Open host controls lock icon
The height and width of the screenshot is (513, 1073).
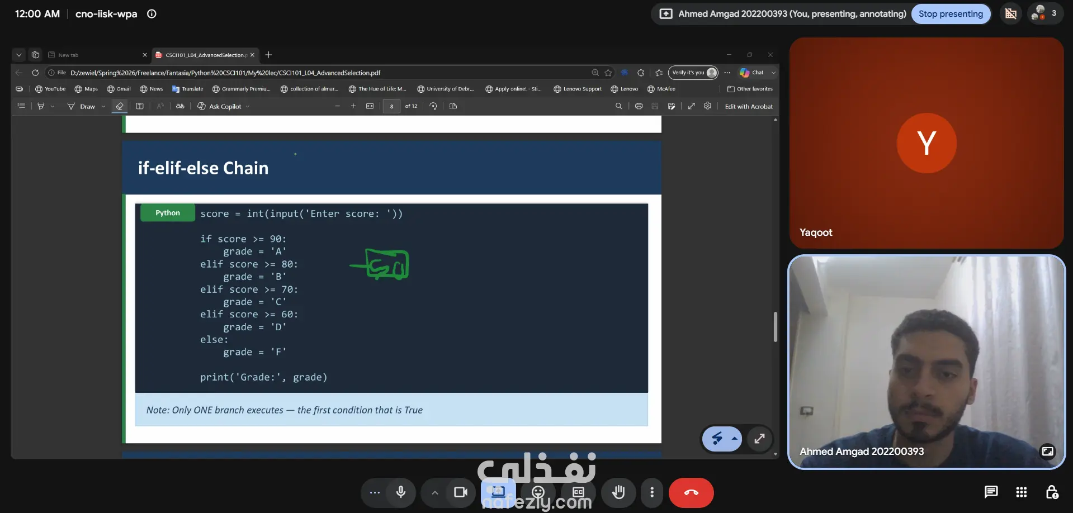click(x=1052, y=492)
